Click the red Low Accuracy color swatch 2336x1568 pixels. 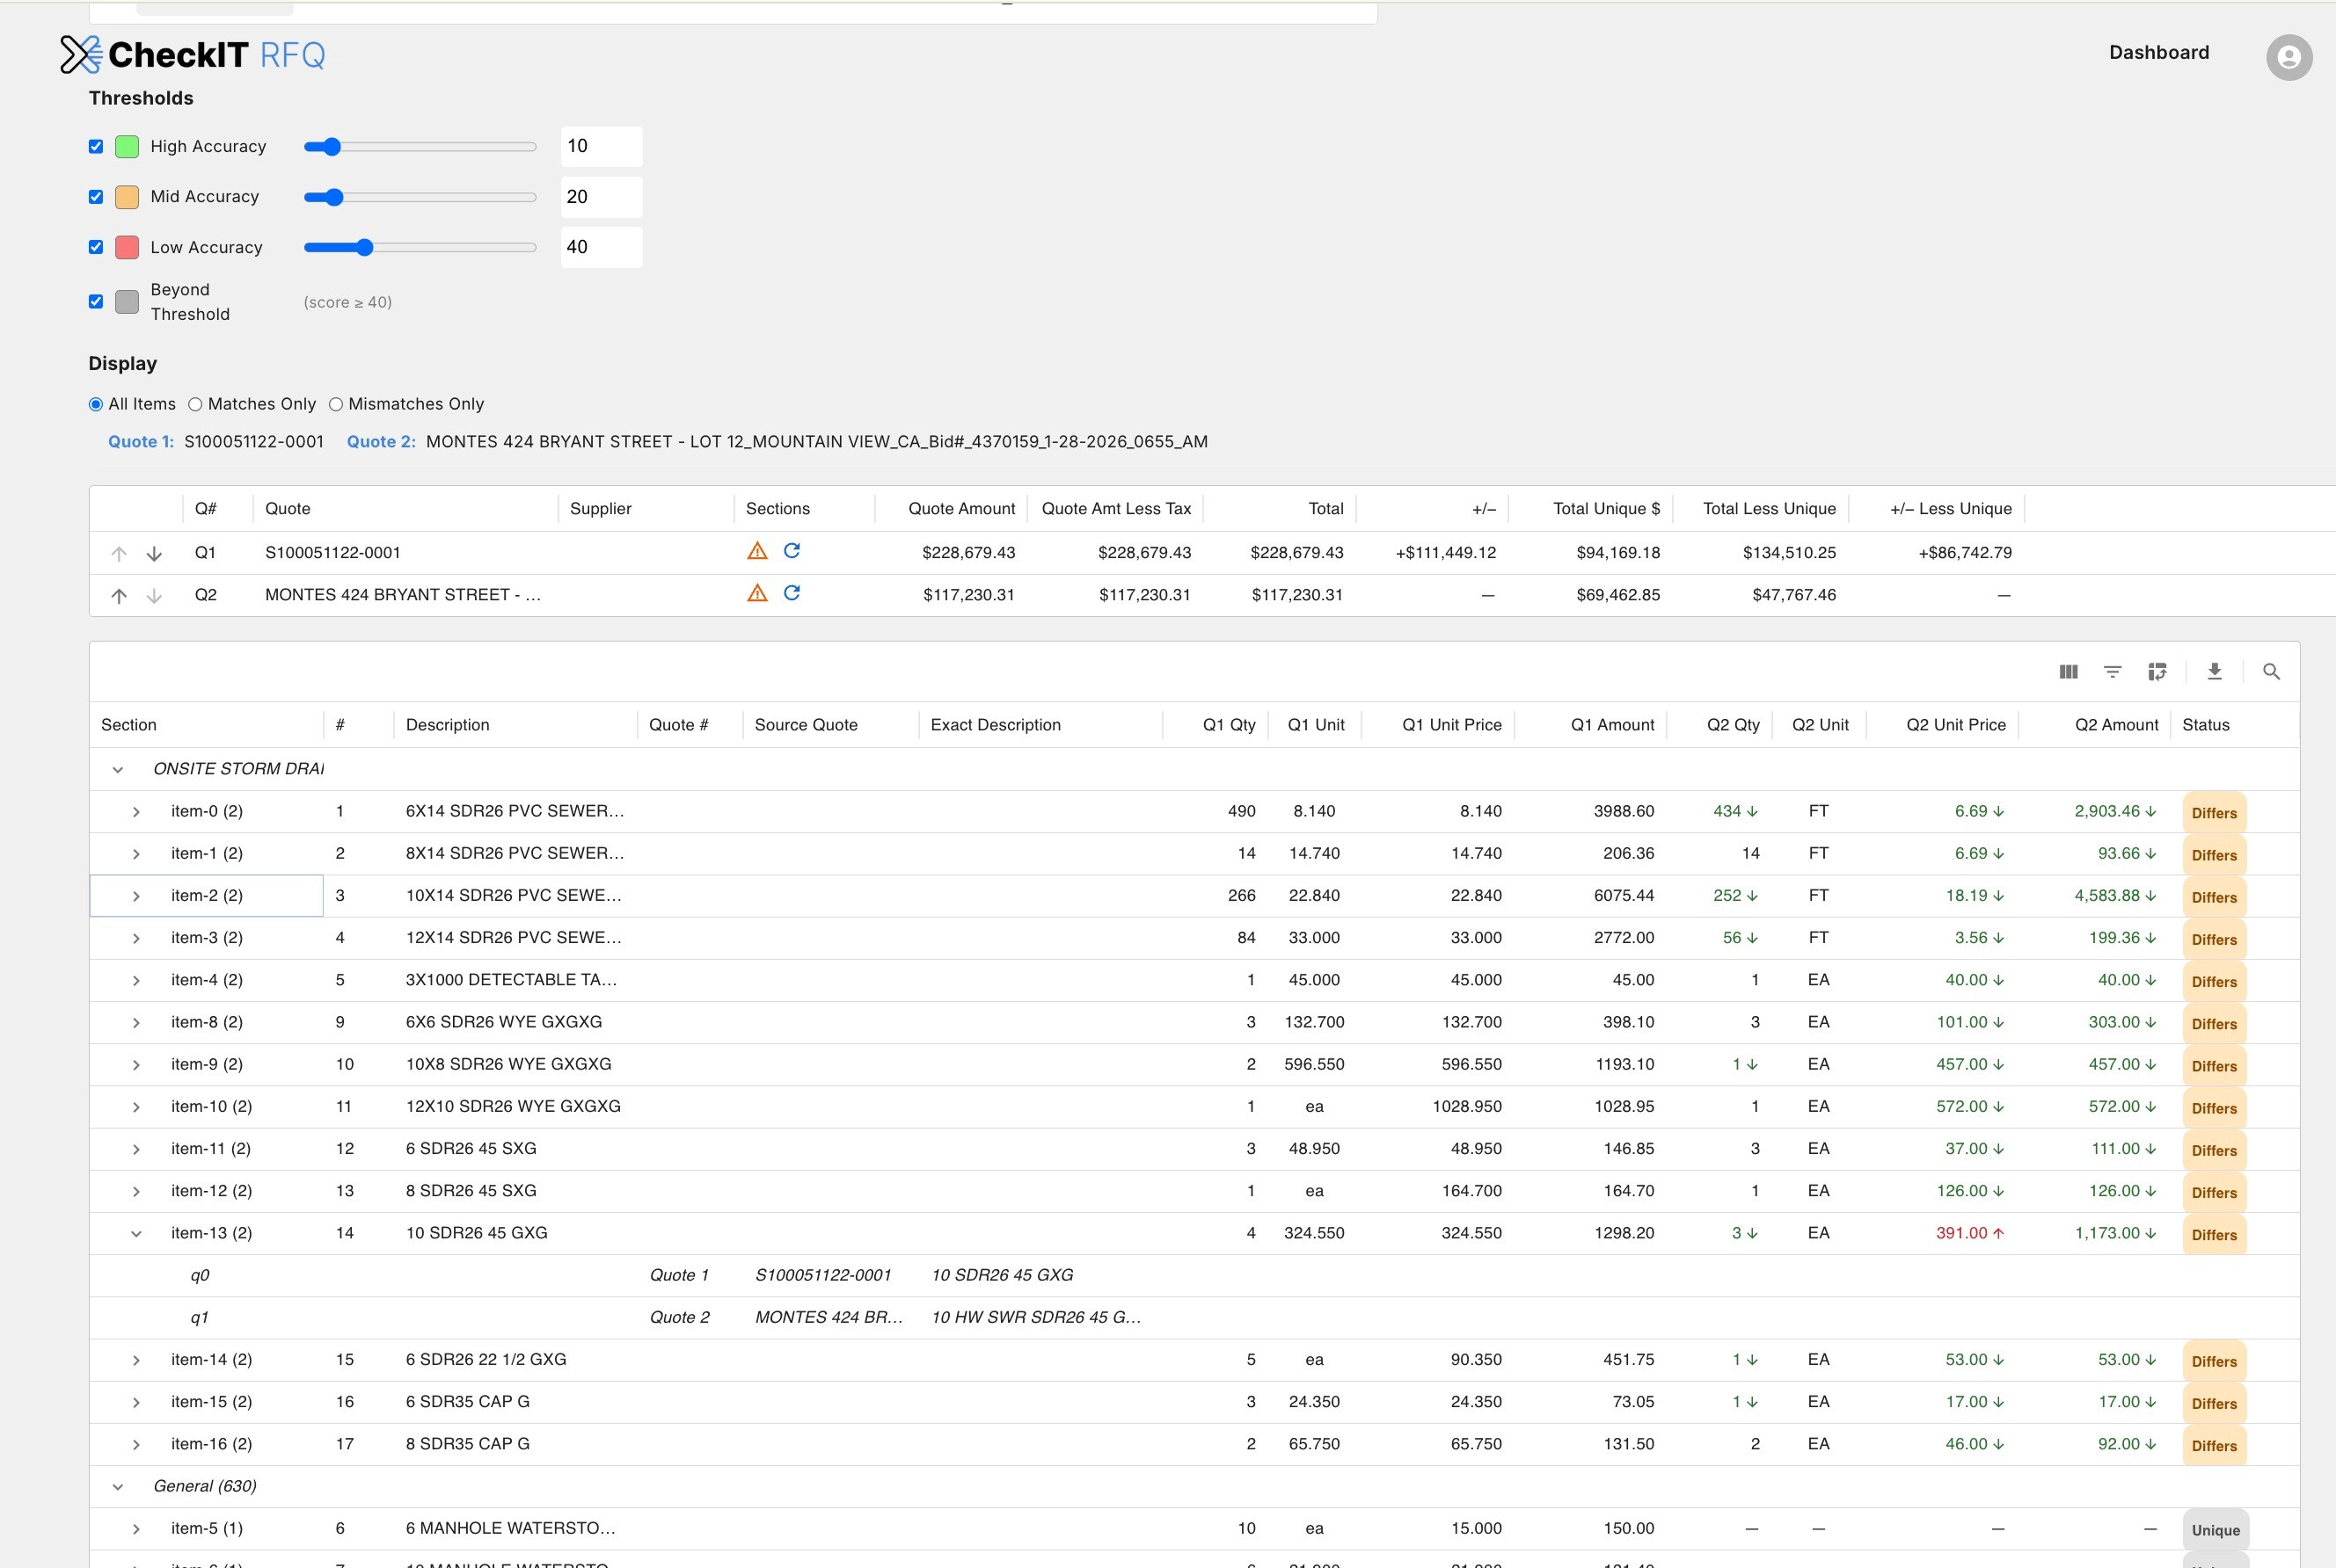click(x=127, y=247)
